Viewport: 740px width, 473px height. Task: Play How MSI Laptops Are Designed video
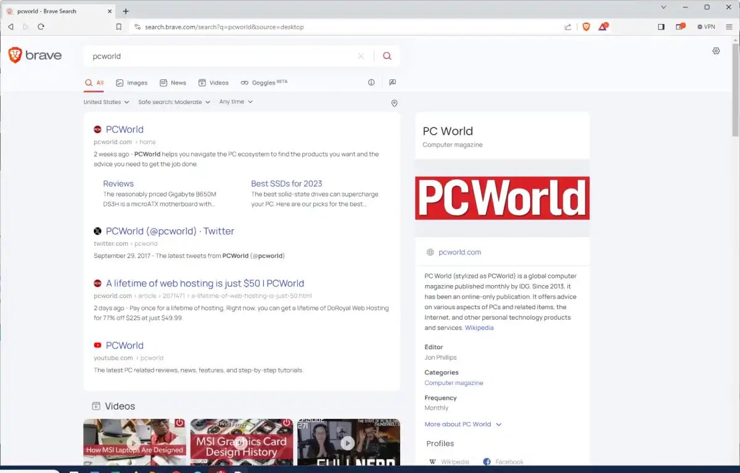point(134,442)
